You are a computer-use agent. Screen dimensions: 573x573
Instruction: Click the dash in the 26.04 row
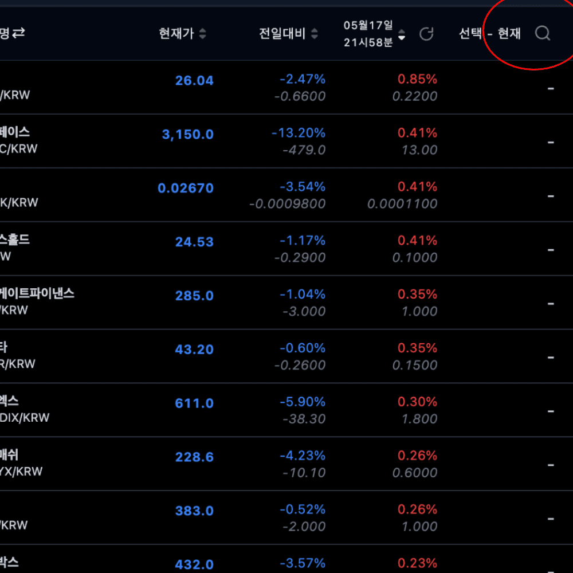pos(550,88)
